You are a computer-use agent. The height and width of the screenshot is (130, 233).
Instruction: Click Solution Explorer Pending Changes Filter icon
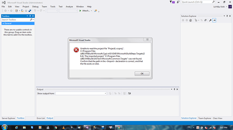point(196,20)
